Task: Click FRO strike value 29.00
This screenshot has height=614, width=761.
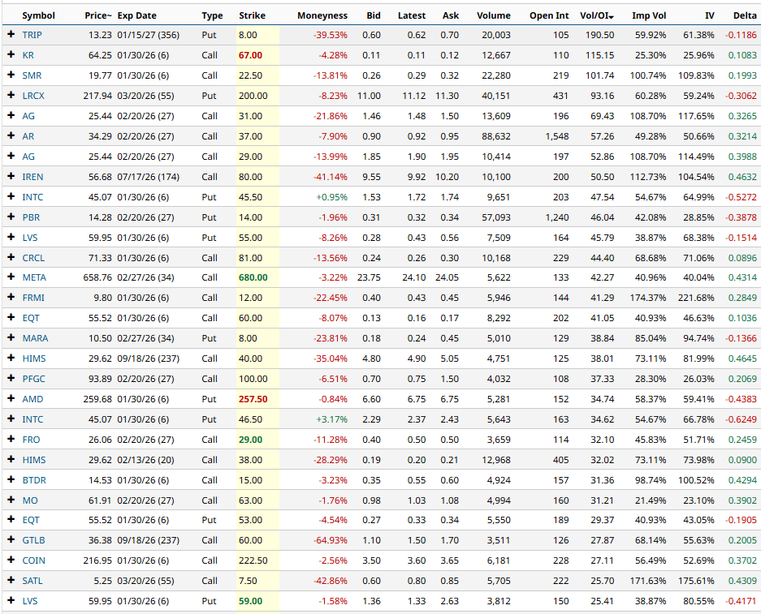Action: pos(250,440)
